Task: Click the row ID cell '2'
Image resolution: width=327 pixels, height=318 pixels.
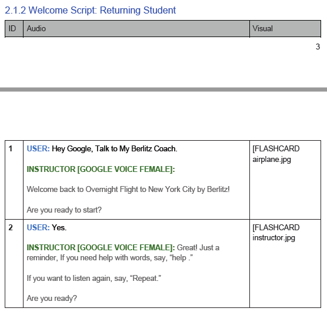Action: [x=14, y=263]
